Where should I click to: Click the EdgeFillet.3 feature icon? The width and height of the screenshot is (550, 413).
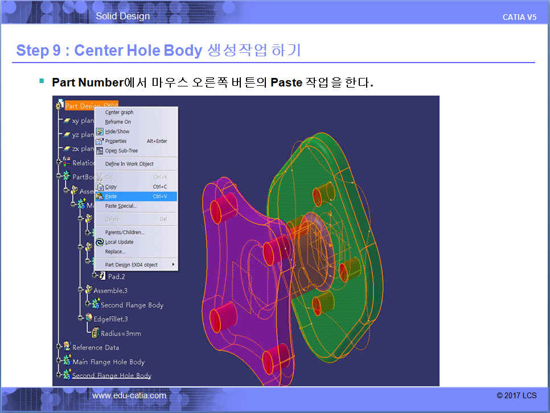[89, 319]
